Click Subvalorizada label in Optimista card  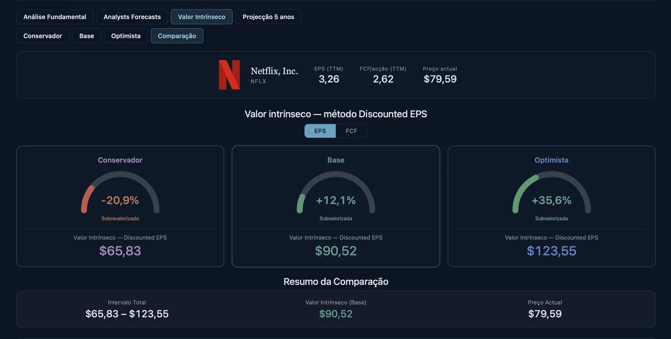552,218
